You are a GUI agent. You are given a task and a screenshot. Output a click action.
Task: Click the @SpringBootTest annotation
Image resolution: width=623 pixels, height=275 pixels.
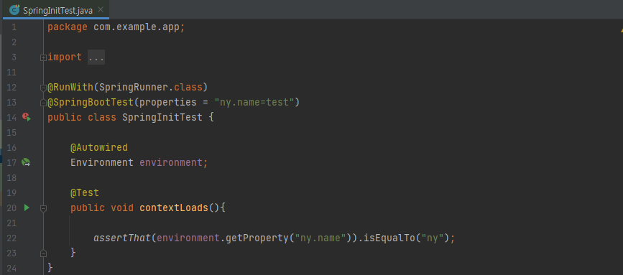(91, 102)
